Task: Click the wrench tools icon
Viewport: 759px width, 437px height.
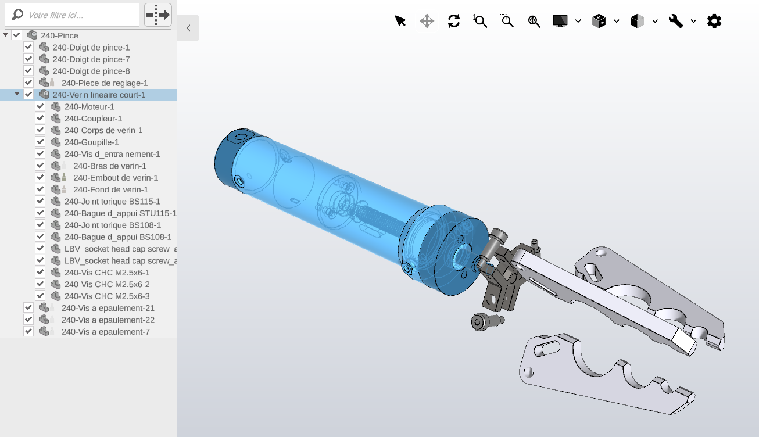Action: [675, 22]
